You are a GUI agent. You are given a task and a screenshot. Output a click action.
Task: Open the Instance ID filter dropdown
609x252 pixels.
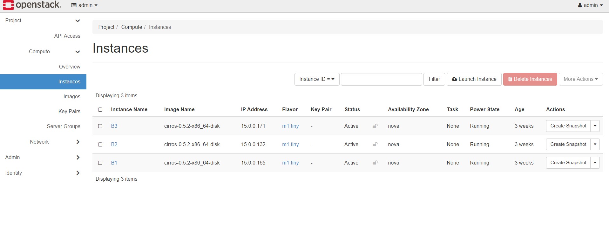[316, 79]
